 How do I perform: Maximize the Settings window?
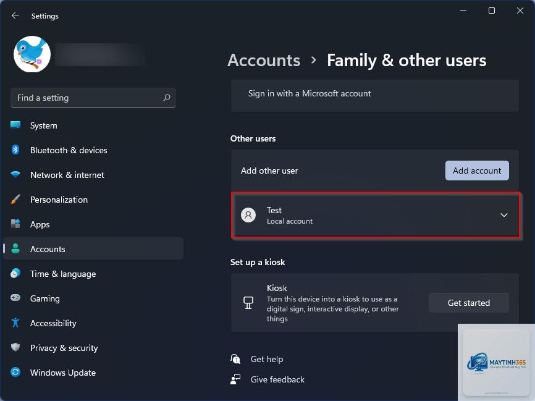coord(492,11)
